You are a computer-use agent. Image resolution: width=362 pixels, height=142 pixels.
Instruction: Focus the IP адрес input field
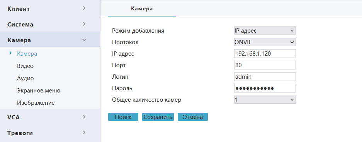click(265, 54)
